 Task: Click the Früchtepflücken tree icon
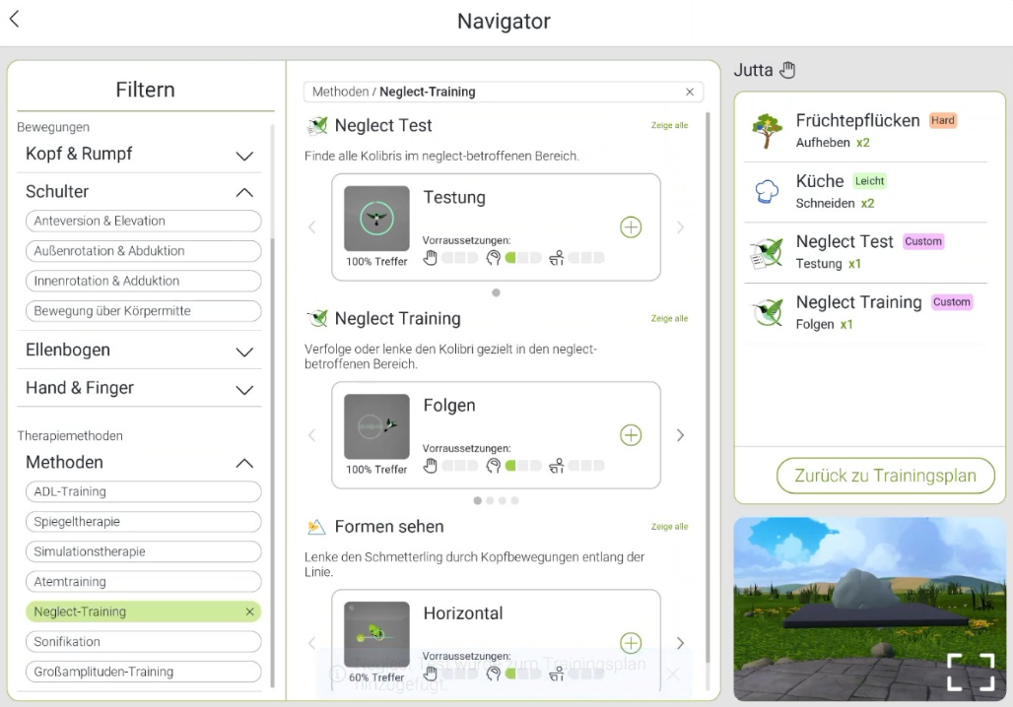tap(767, 131)
